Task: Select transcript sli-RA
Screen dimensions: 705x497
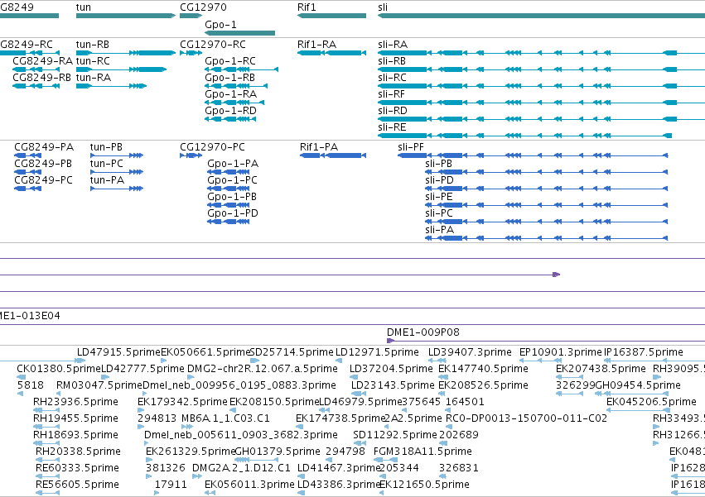Action: [x=541, y=53]
